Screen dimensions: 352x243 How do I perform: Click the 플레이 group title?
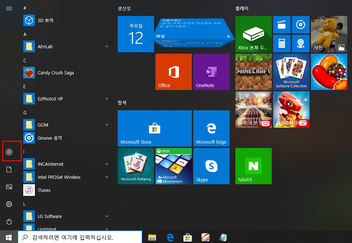[x=242, y=8]
